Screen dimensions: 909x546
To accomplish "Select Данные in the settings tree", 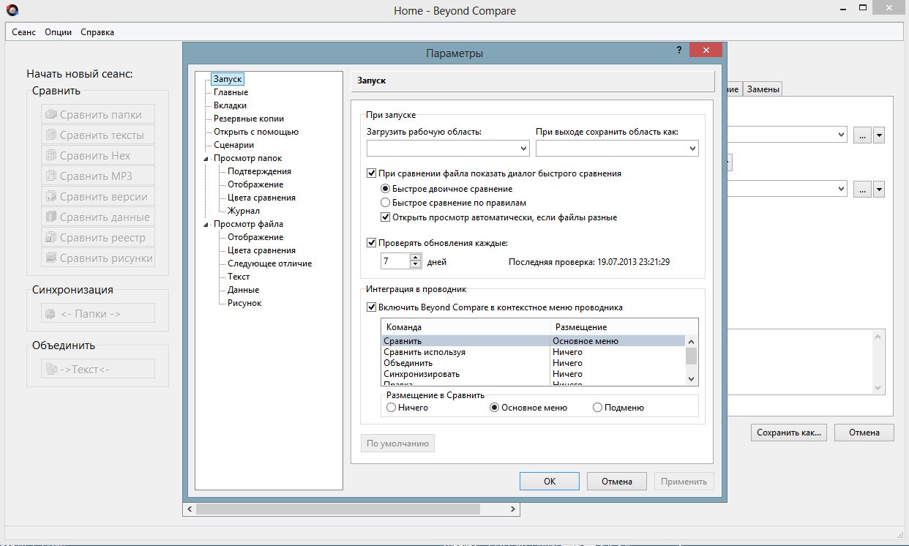I will pos(243,290).
